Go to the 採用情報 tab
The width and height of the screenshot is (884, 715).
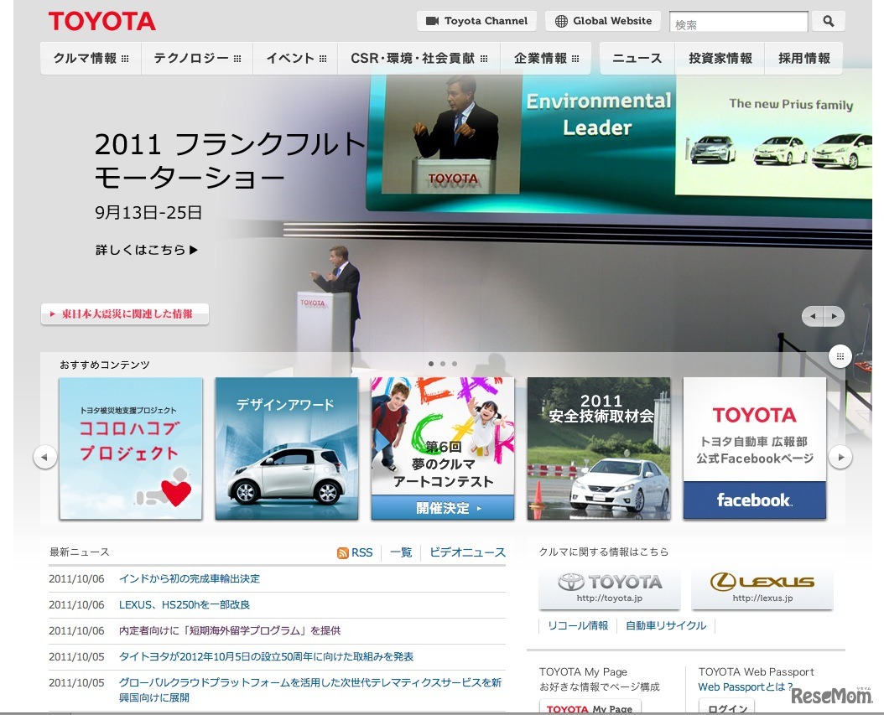click(x=804, y=58)
